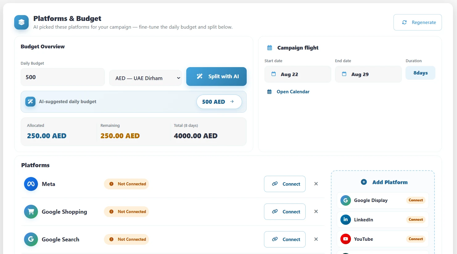Click the Google Search logo icon
The width and height of the screenshot is (457, 254).
(x=31, y=240)
